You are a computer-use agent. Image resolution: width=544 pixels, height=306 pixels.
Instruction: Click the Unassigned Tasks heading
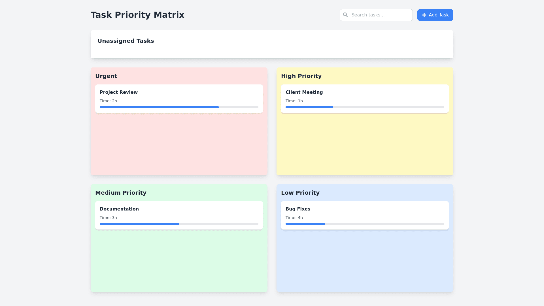(126, 41)
